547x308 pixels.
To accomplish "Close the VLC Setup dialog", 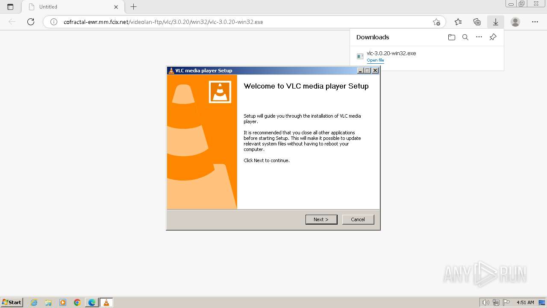I will [375, 71].
